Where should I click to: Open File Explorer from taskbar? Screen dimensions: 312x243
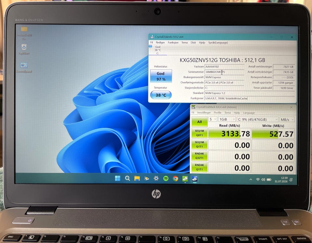pyautogui.click(x=137, y=178)
